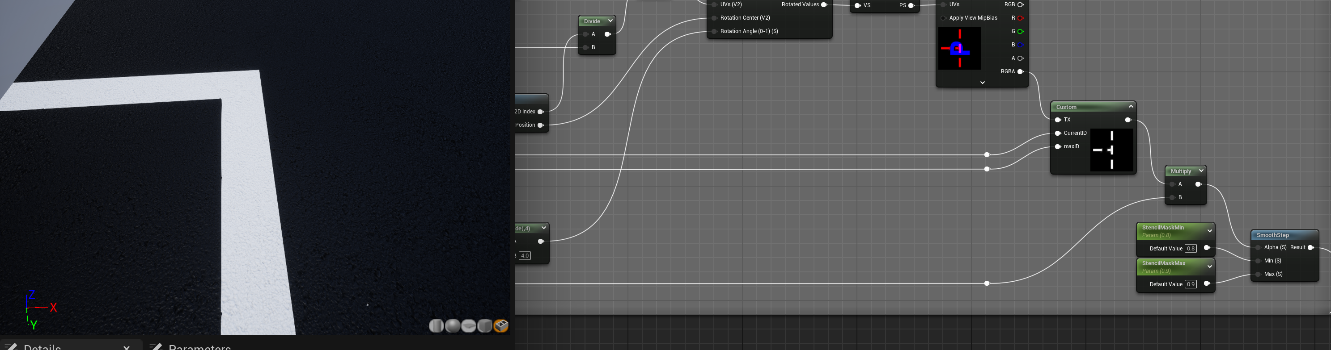Edit the 4.0 constant value field
Image resolution: width=1331 pixels, height=350 pixels.
pyautogui.click(x=525, y=256)
